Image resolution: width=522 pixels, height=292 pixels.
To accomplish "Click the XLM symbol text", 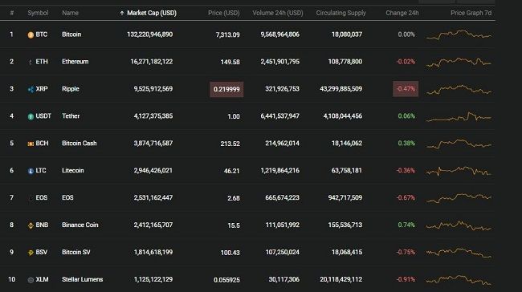I will [x=42, y=280].
